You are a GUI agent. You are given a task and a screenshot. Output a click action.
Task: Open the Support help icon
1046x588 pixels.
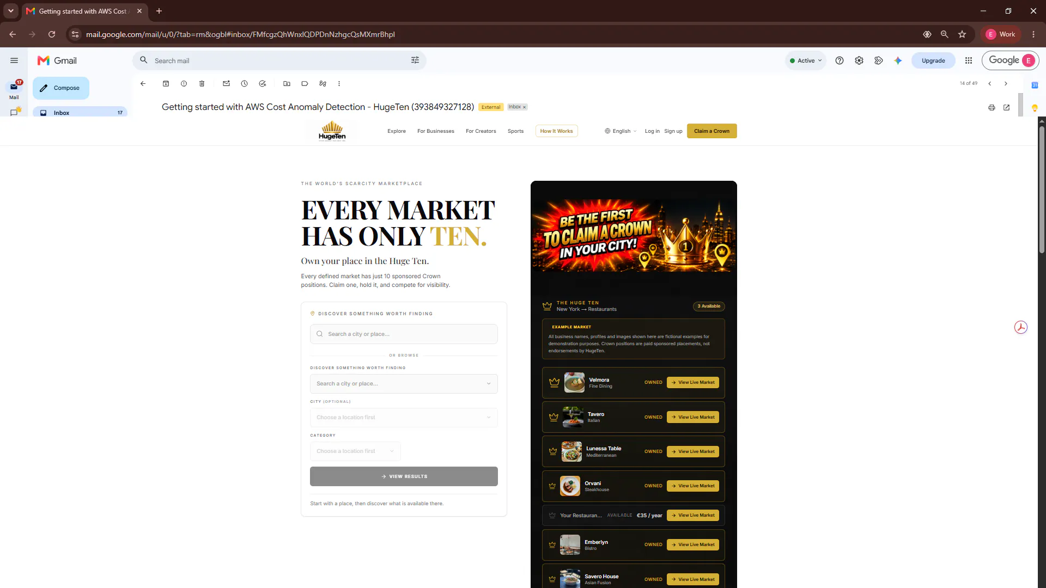[x=840, y=60]
